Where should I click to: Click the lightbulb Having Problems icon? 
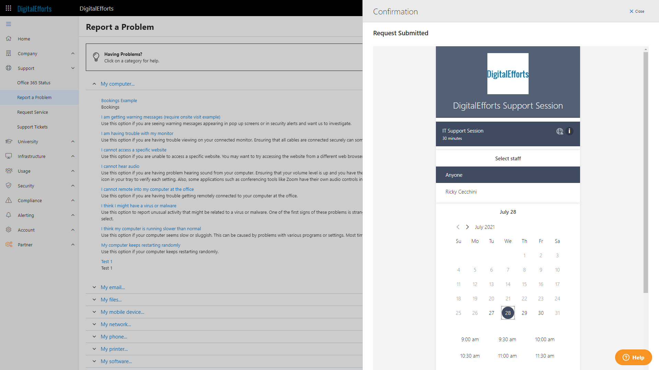point(96,57)
